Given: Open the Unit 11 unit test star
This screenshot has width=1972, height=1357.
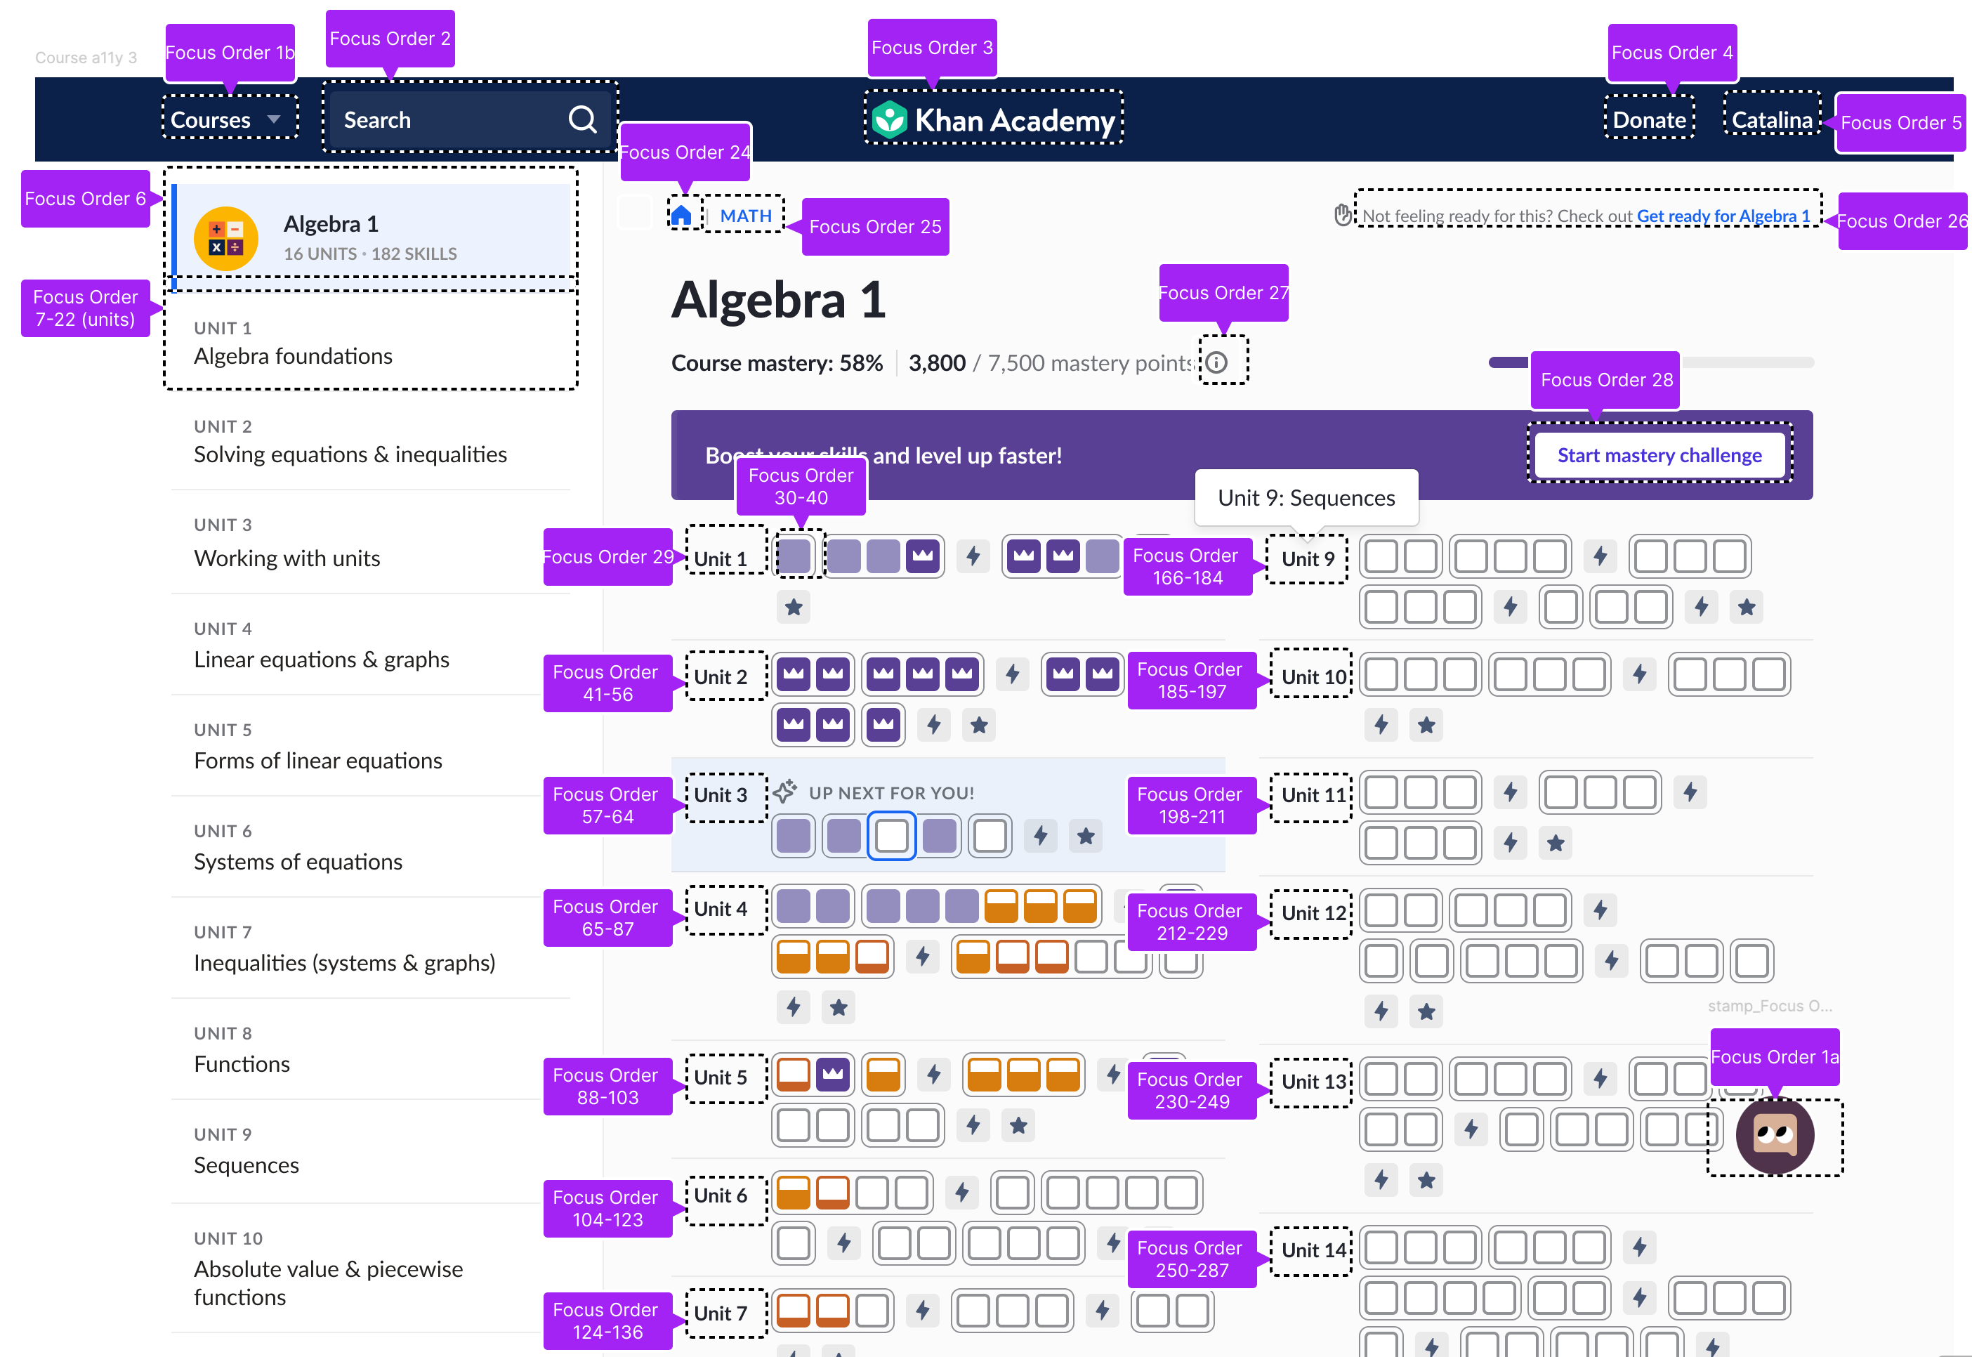Looking at the screenshot, I should click(x=1556, y=844).
